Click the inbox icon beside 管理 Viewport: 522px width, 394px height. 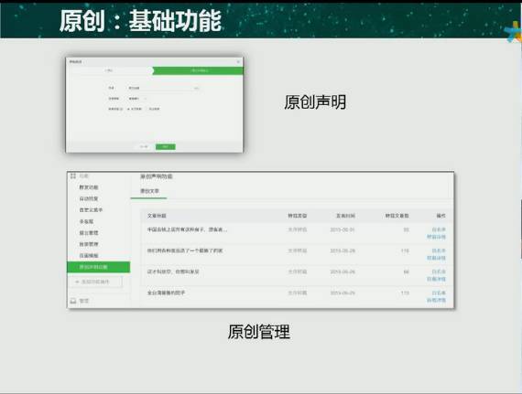coord(73,301)
